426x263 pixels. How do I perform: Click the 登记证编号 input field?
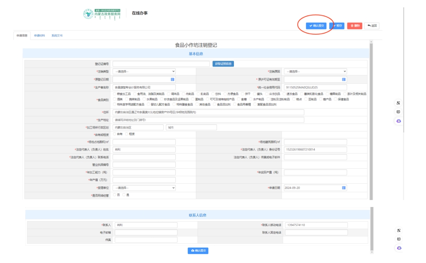(x=161, y=64)
